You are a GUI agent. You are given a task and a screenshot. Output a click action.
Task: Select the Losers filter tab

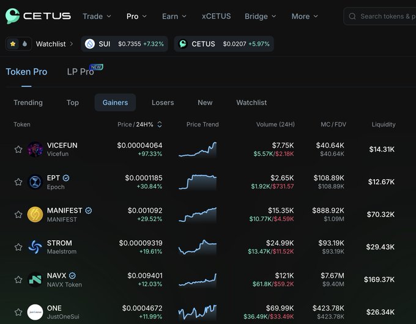(163, 103)
